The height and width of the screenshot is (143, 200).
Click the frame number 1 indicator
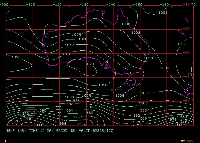point(5,141)
